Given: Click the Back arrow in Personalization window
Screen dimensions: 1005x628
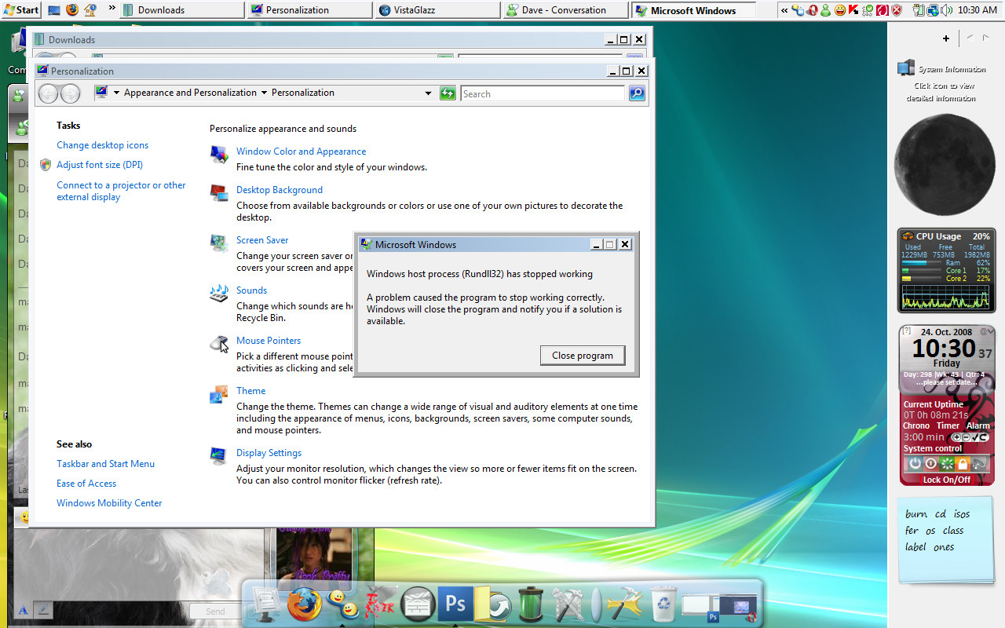Looking at the screenshot, I should [x=48, y=93].
